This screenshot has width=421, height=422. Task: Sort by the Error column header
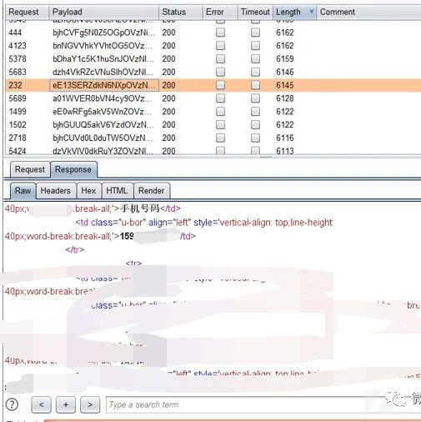click(220, 12)
